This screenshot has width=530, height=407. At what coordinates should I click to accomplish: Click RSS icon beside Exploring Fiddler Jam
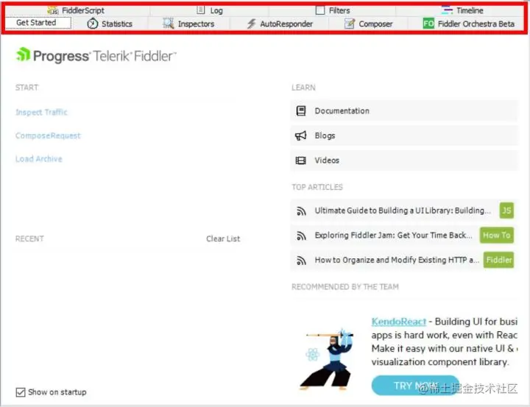tap(301, 236)
